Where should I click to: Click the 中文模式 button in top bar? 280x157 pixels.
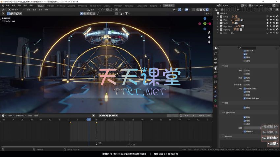click(168, 6)
